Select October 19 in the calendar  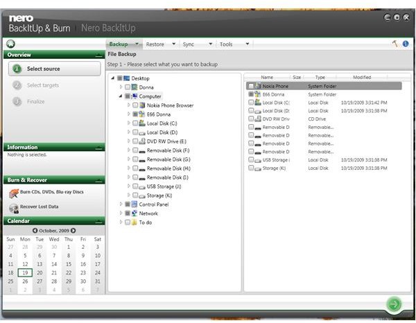[x=25, y=272]
